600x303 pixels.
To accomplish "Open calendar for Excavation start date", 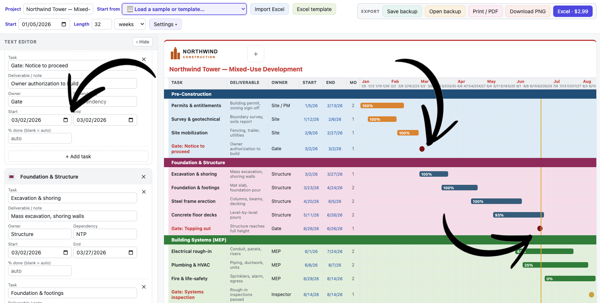I will [x=66, y=253].
